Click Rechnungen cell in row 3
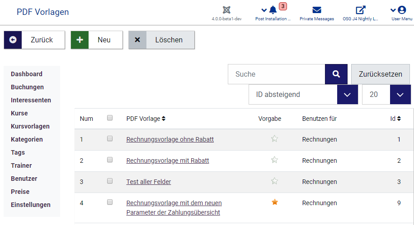 [x=320, y=182]
